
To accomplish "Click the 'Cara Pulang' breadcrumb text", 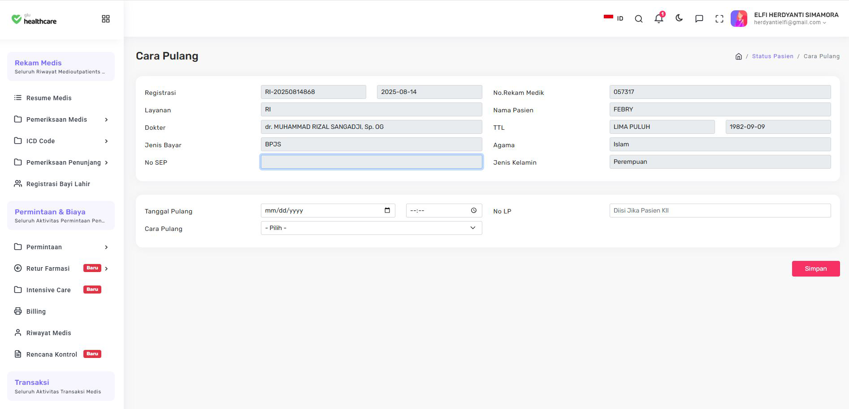I will click(x=821, y=56).
